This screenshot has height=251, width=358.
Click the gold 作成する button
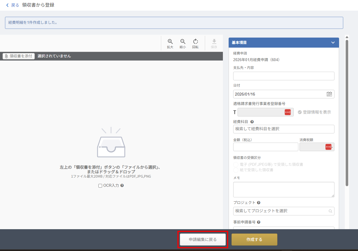[254, 240]
